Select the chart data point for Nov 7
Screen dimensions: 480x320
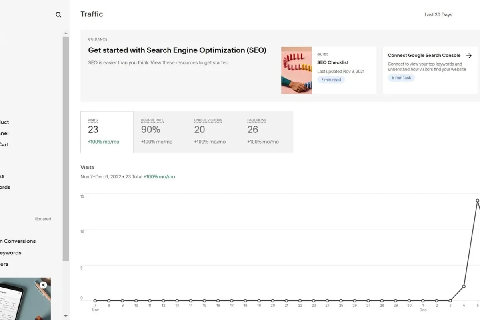pos(95,301)
